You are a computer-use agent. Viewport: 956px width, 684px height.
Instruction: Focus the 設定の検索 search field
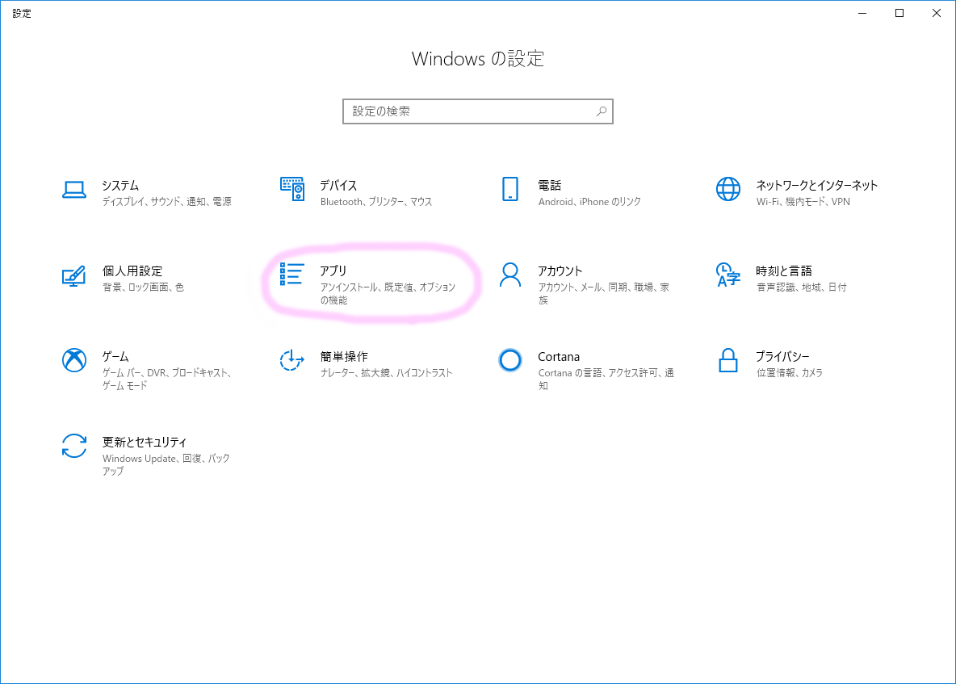478,111
